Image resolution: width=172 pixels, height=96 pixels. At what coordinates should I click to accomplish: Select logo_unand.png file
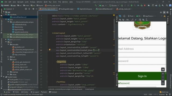click(20, 54)
